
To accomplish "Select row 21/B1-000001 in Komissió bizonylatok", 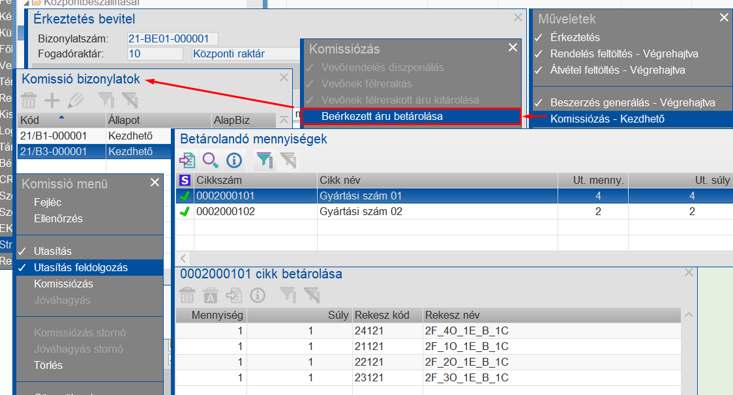I will tap(95, 136).
